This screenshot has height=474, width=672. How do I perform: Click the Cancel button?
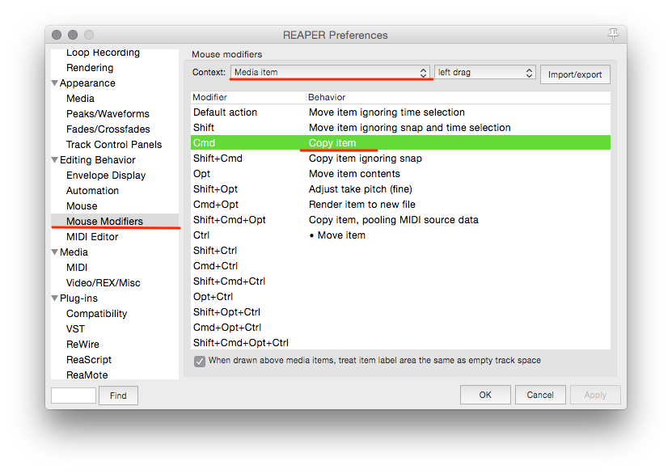[x=540, y=395]
